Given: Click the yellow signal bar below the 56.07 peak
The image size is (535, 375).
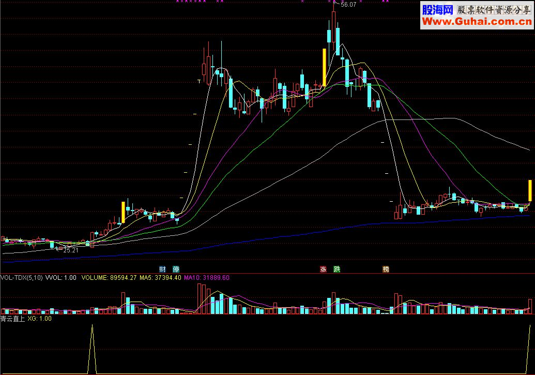Looking at the screenshot, I should click(x=325, y=68).
